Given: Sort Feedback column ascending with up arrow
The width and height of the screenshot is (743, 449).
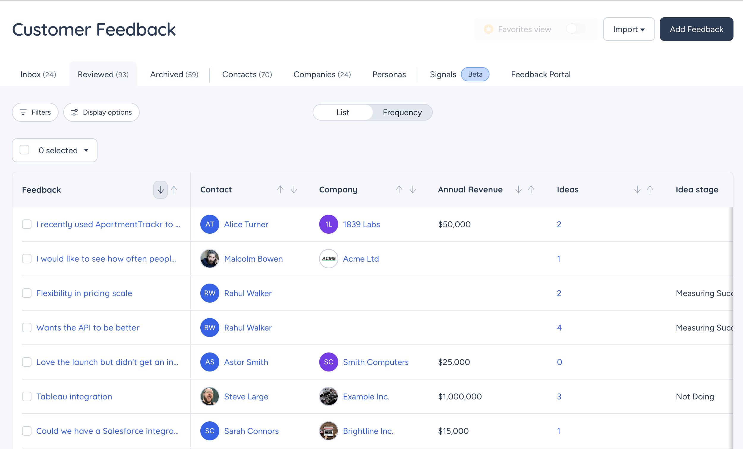Looking at the screenshot, I should tap(174, 189).
